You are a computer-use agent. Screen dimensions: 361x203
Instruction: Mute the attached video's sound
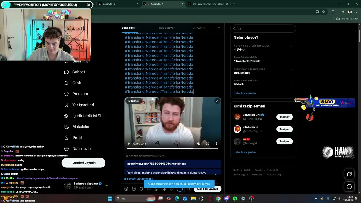click(199, 144)
